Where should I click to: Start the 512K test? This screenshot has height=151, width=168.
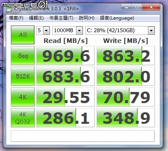click(23, 76)
